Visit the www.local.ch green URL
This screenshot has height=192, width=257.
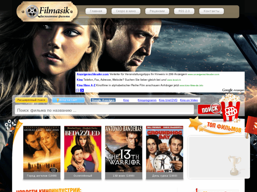point(174,80)
